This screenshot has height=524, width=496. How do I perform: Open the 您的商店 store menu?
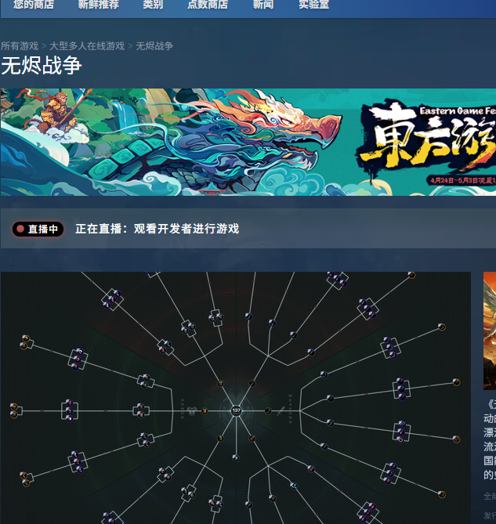click(x=34, y=5)
